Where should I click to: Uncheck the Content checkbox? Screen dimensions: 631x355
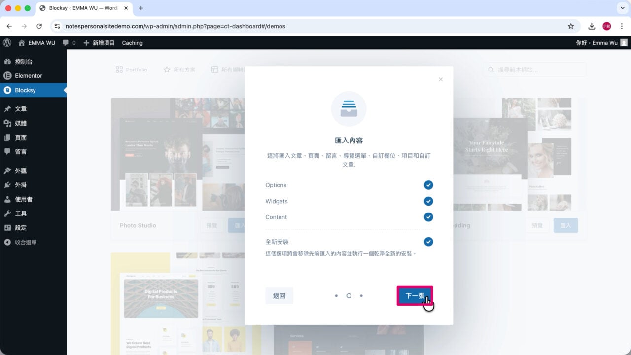[428, 217]
